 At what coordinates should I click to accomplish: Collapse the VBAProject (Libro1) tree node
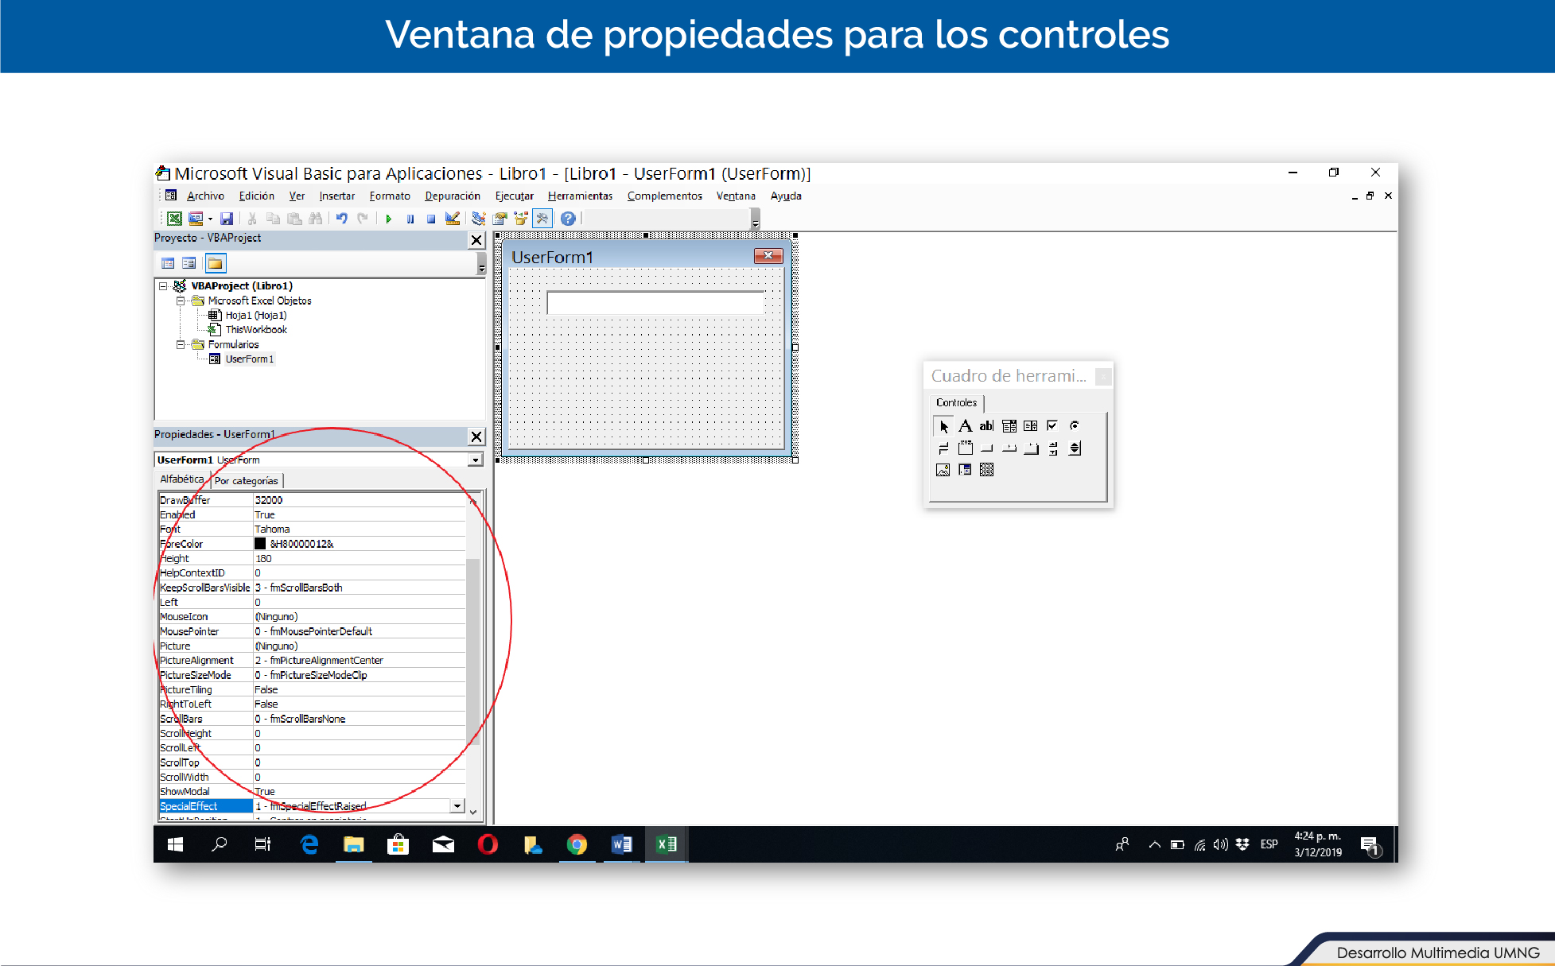point(163,285)
